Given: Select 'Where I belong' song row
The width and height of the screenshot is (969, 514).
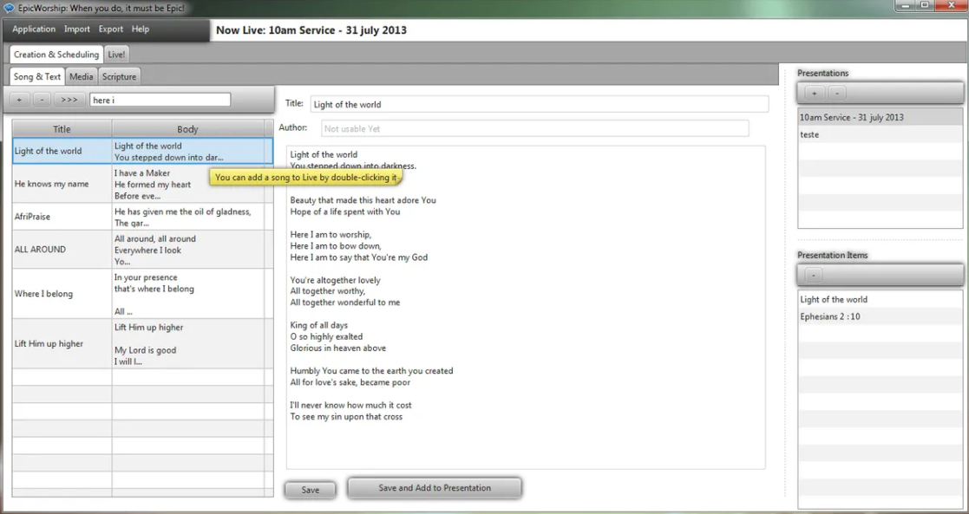Looking at the screenshot, I should 142,294.
